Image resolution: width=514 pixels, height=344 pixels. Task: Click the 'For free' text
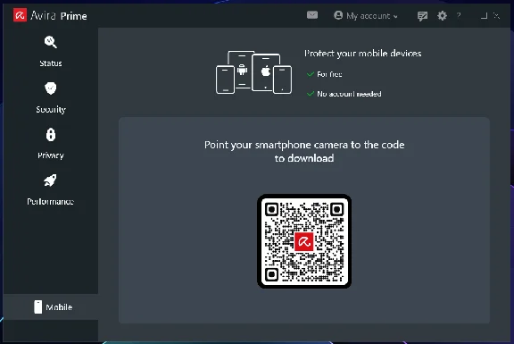point(329,74)
